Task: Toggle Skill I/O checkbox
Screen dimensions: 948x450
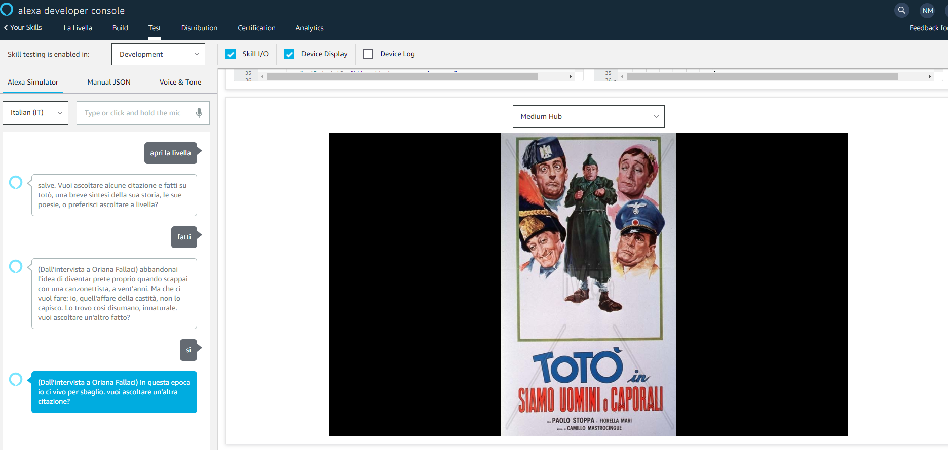Action: pos(231,54)
